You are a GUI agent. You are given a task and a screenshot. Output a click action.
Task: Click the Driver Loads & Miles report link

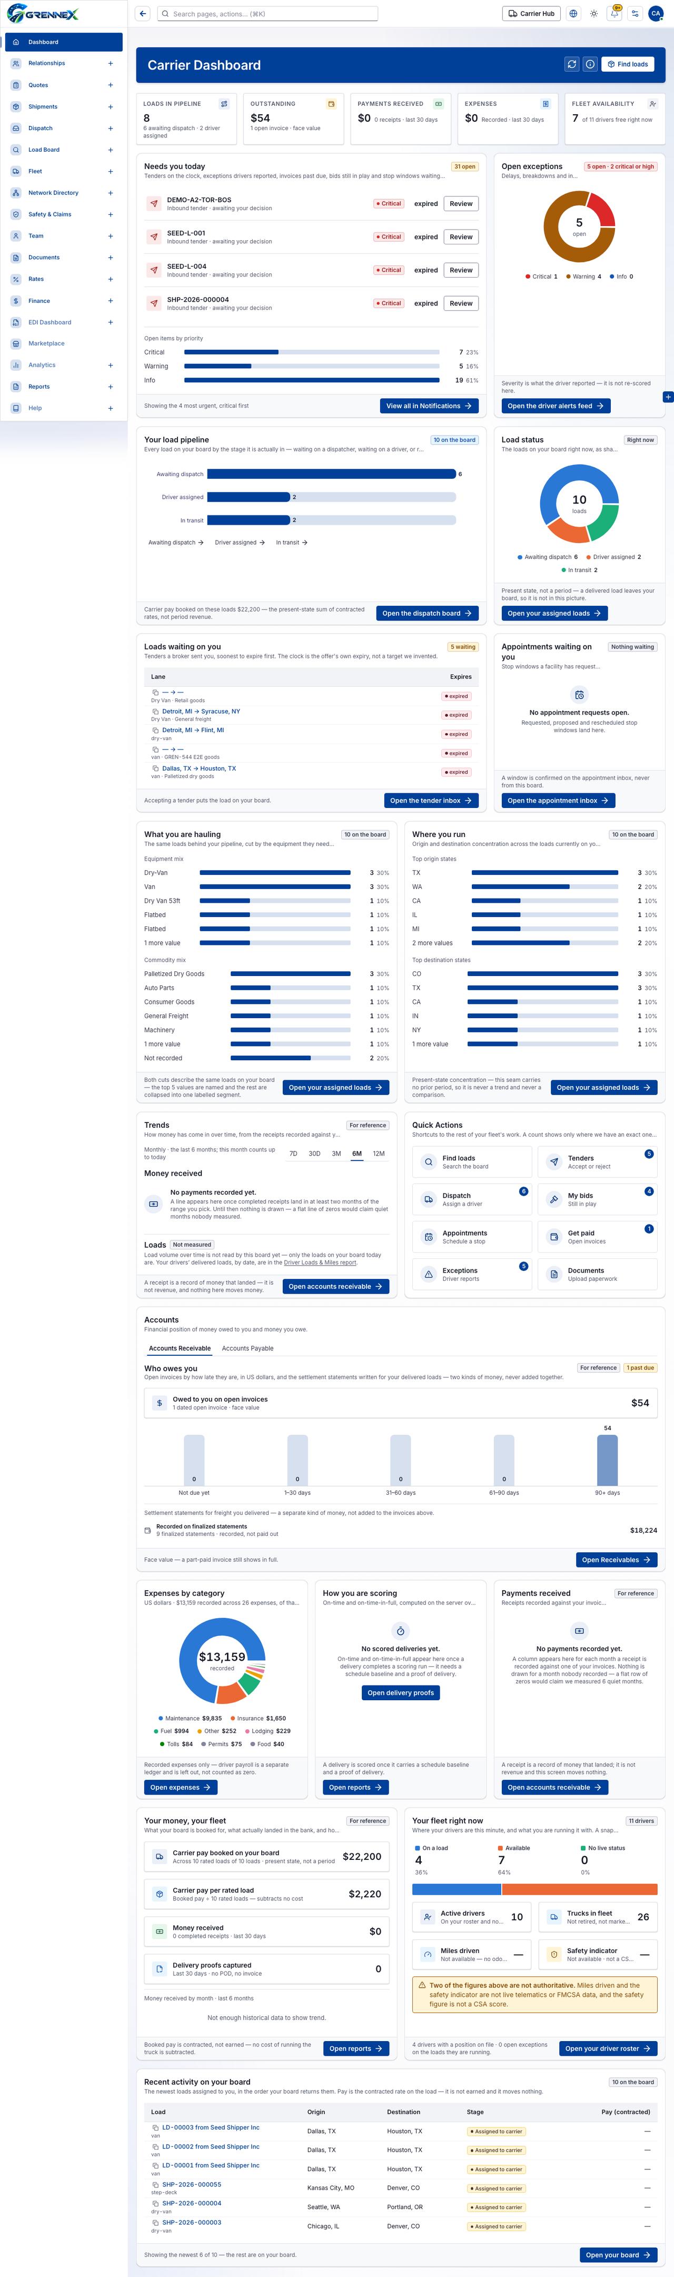320,1262
